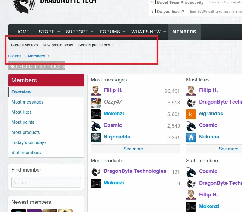Image resolution: width=242 pixels, height=212 pixels.
Task: Open Nulumia's flame avatar
Action: (x=191, y=138)
